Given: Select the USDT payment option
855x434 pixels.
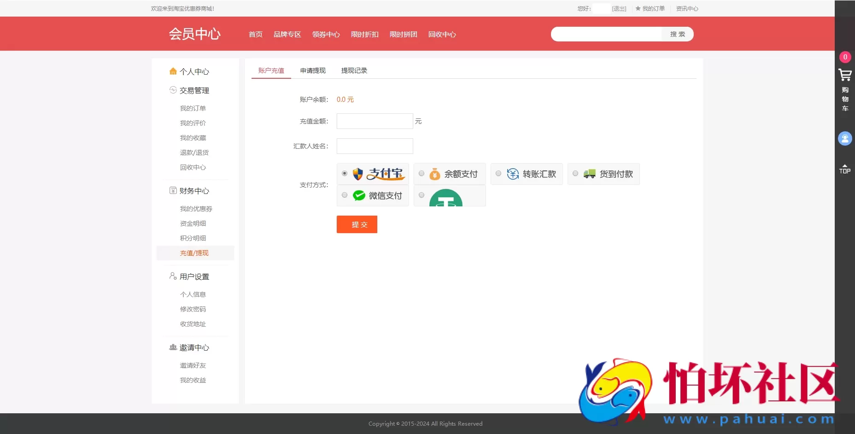Looking at the screenshot, I should tap(422, 195).
